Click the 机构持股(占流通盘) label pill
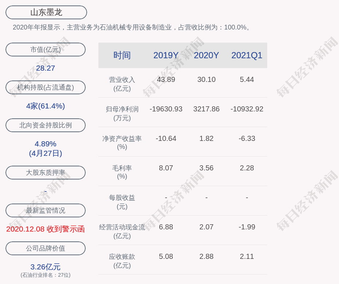339x284 pixels. [x=46, y=87]
